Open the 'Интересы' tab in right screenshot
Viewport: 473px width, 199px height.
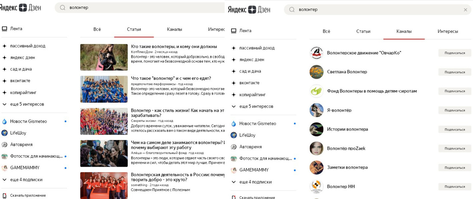tap(448, 31)
